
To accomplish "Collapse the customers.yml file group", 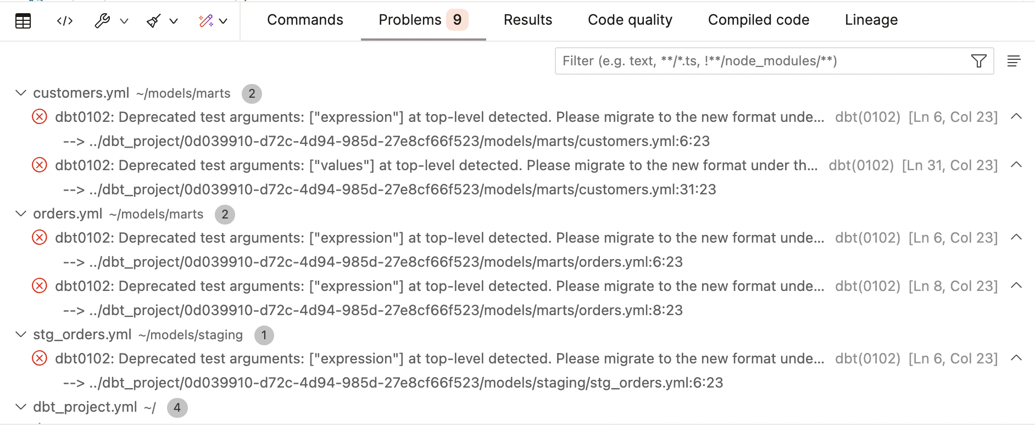I will 20,93.
